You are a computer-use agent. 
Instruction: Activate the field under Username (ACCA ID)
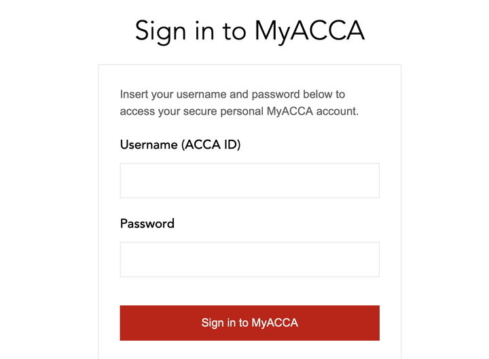(x=249, y=181)
